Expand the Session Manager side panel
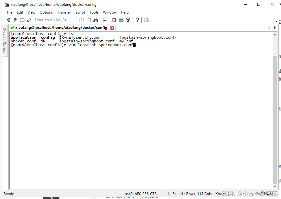Viewport: 281px width, 199px height. pyautogui.click(x=5, y=41)
